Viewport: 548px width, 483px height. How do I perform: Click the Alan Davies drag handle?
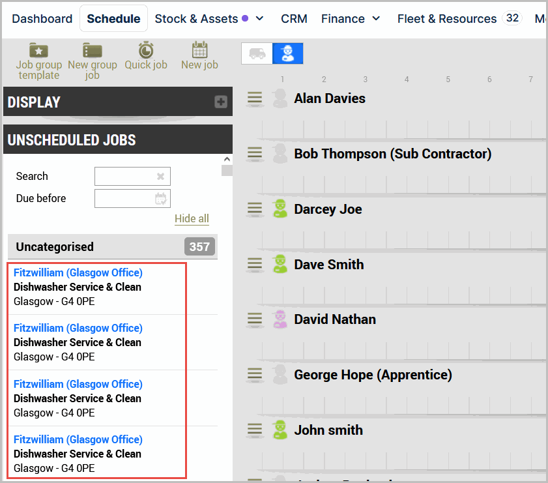pyautogui.click(x=255, y=98)
